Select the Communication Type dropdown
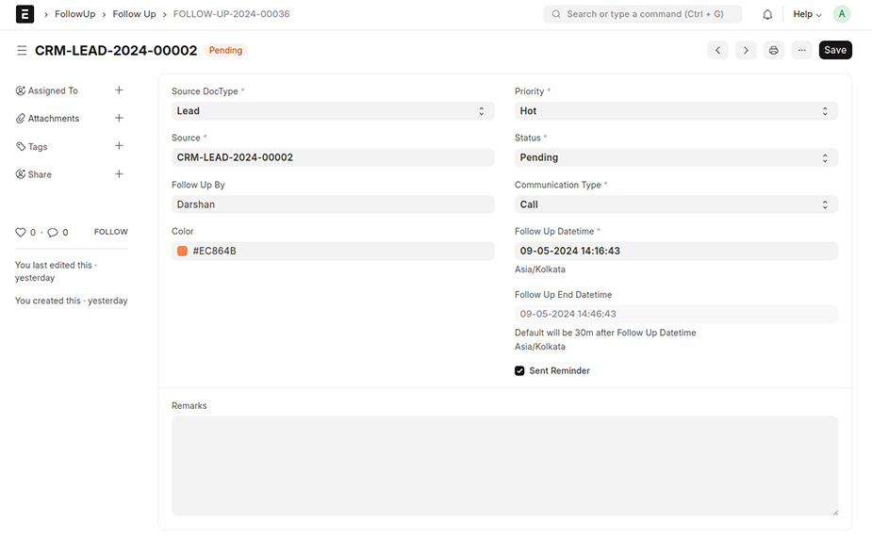 (x=675, y=204)
